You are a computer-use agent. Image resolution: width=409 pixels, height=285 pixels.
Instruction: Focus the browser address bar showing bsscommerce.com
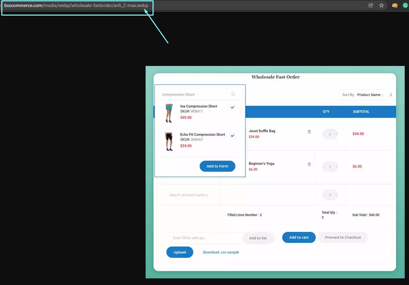(x=76, y=5)
